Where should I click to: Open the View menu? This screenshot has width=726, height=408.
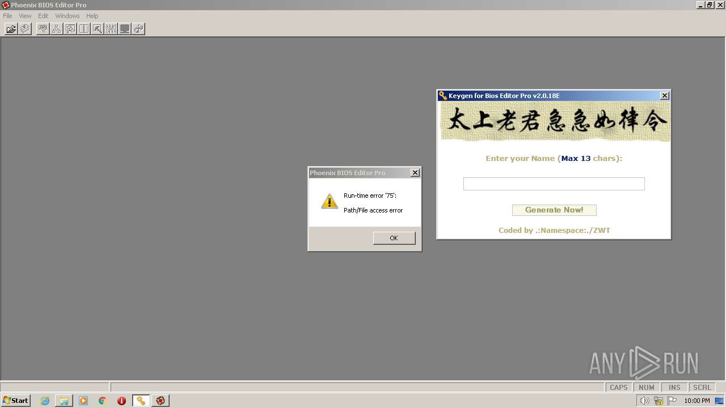[25, 16]
